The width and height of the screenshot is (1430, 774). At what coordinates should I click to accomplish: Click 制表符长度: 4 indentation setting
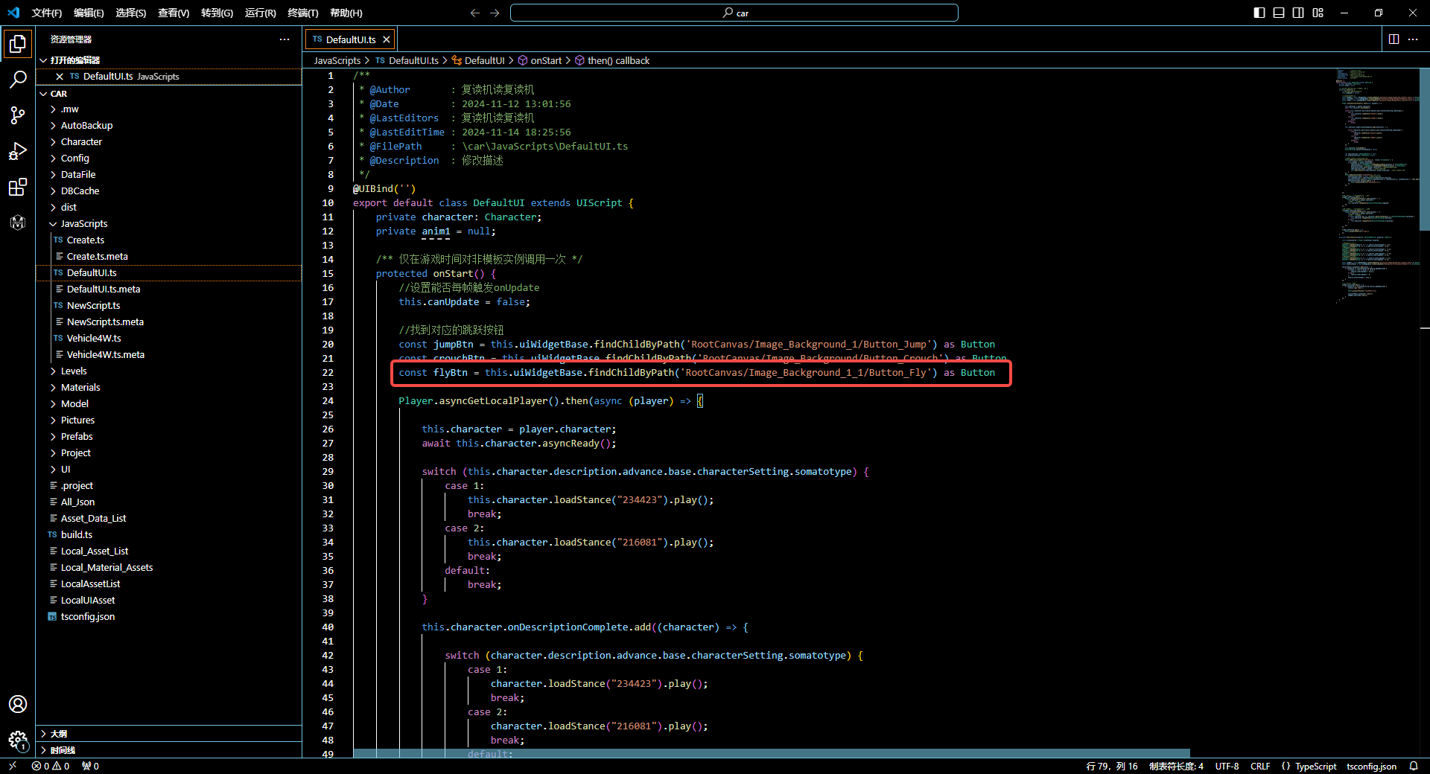point(1176,766)
